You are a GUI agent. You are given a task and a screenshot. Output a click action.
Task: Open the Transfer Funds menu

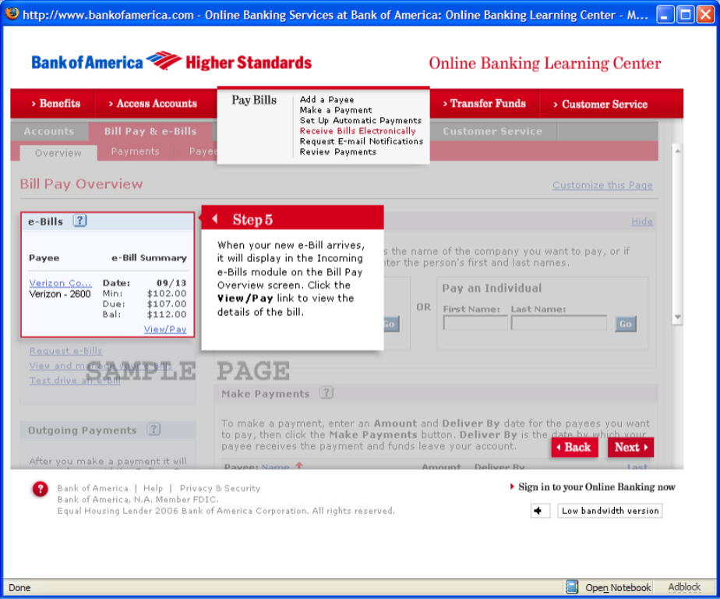484,103
